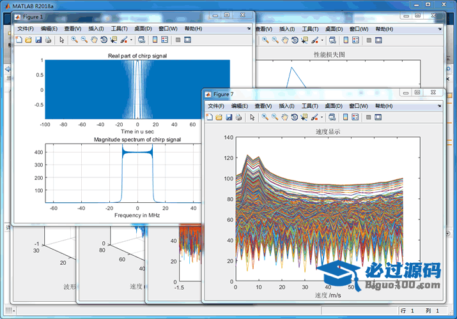Viewport: 457px width, 319px height.
Task: Activate Zoom Out tool in Figure 7
Action: tap(275, 117)
